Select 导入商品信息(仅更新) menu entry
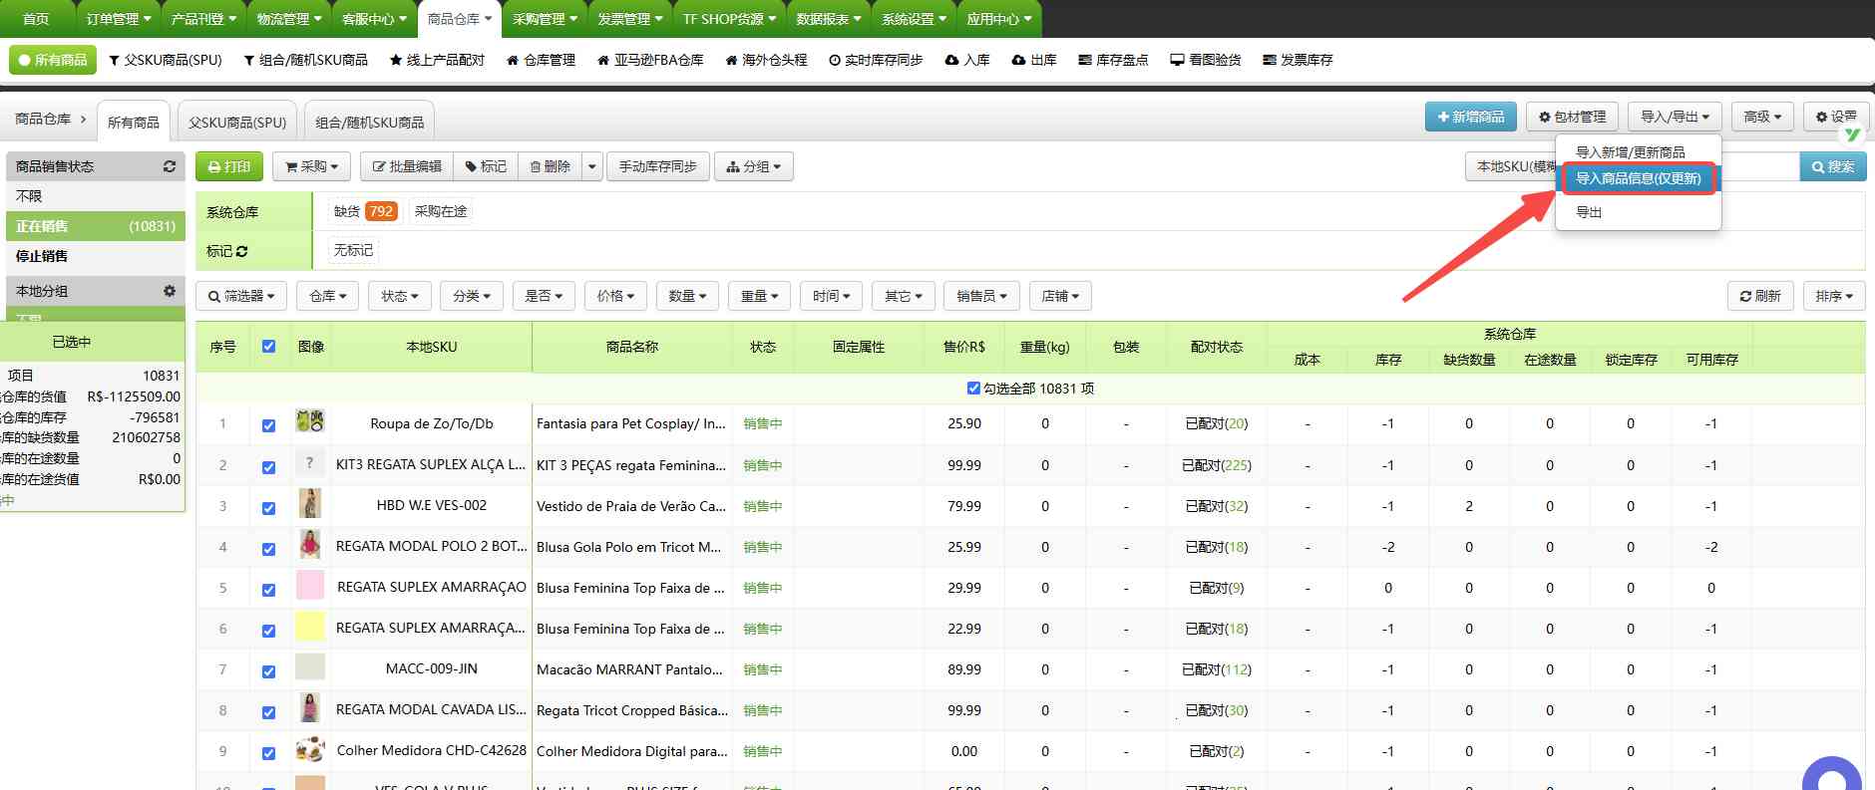 1639,179
